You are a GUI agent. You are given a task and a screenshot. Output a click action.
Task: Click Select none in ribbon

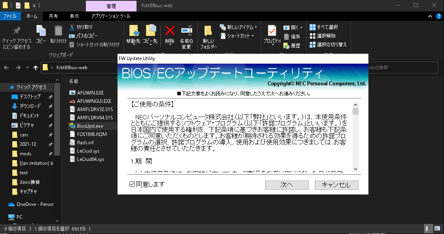[323, 36]
